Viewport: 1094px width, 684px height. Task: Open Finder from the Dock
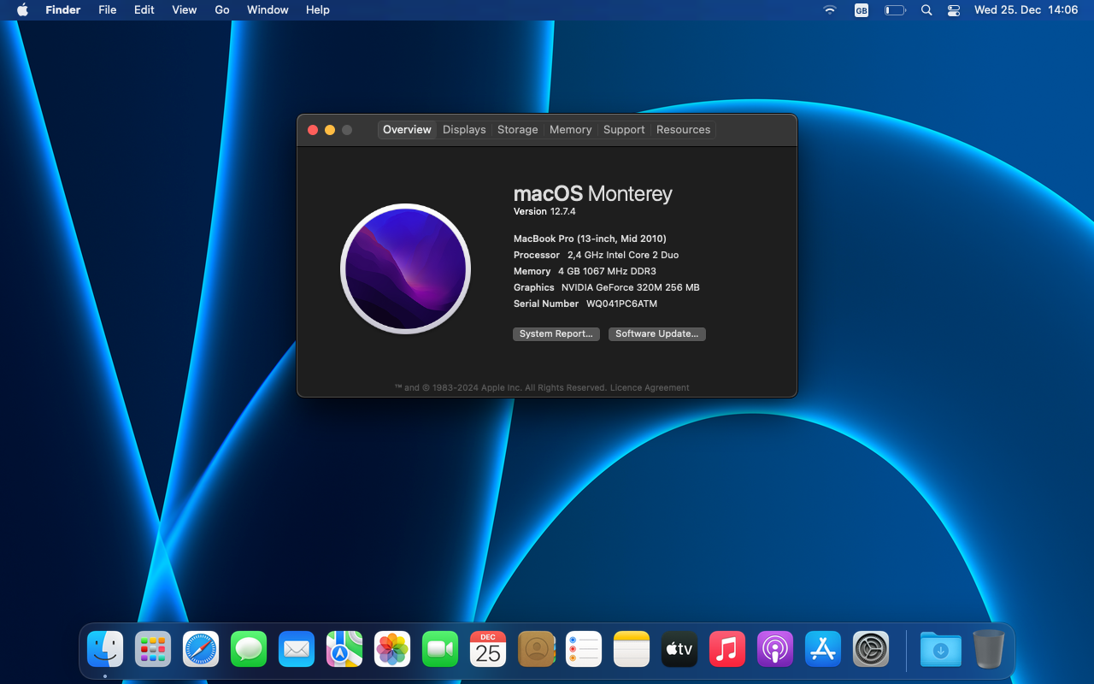[105, 650]
